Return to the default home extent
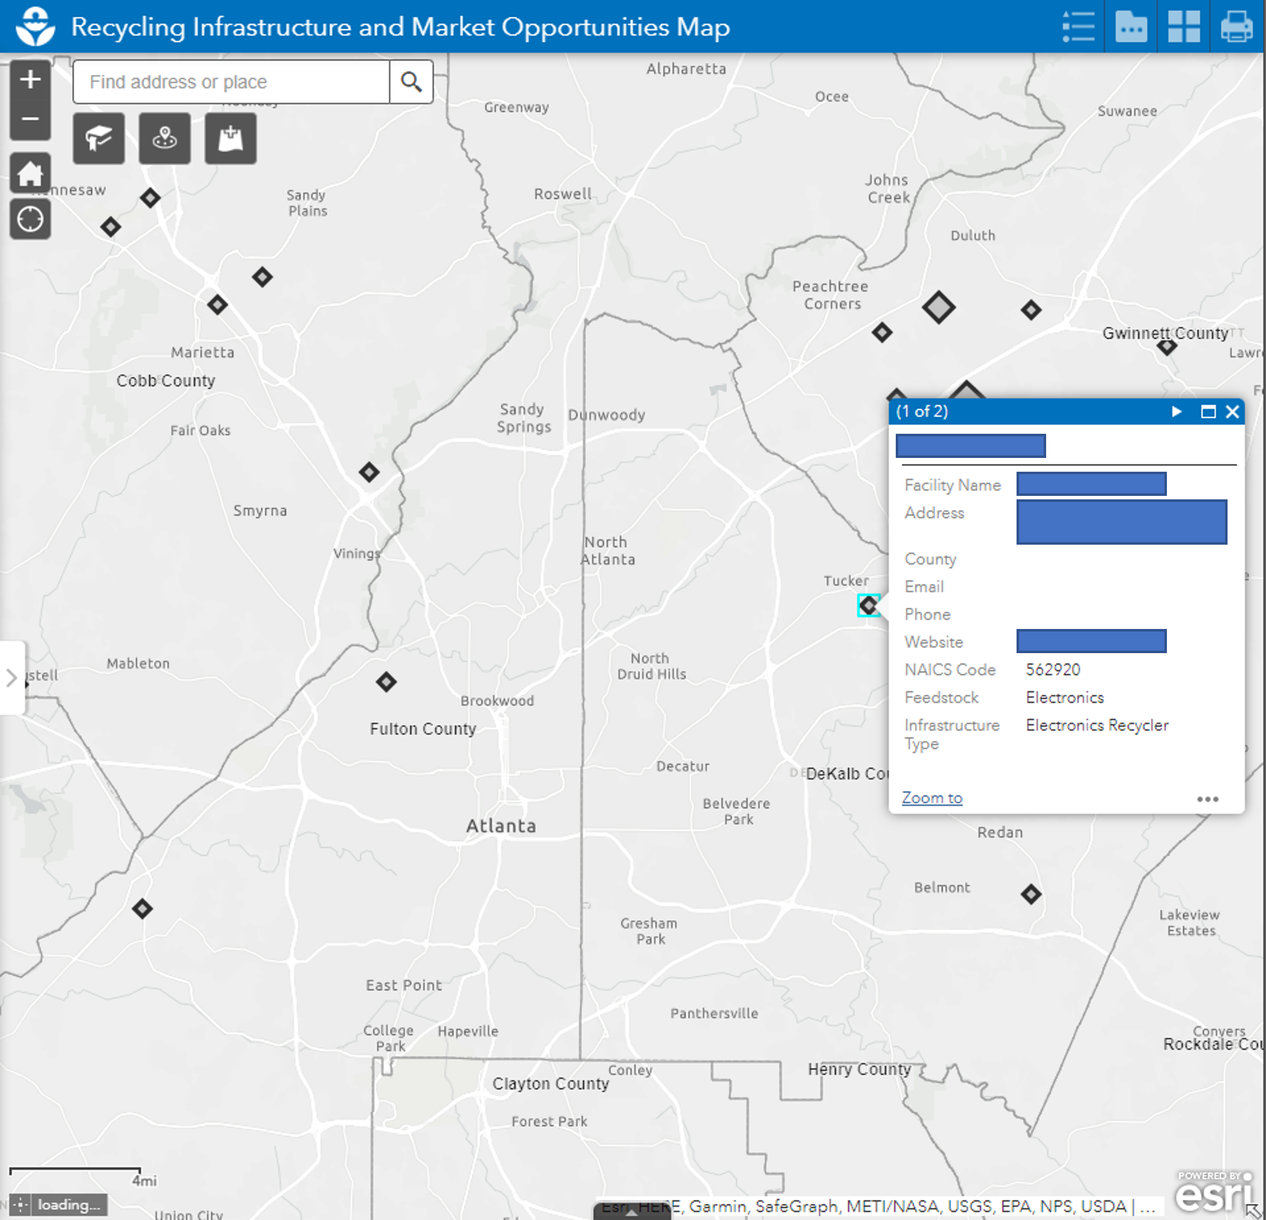The image size is (1266, 1220). click(30, 173)
